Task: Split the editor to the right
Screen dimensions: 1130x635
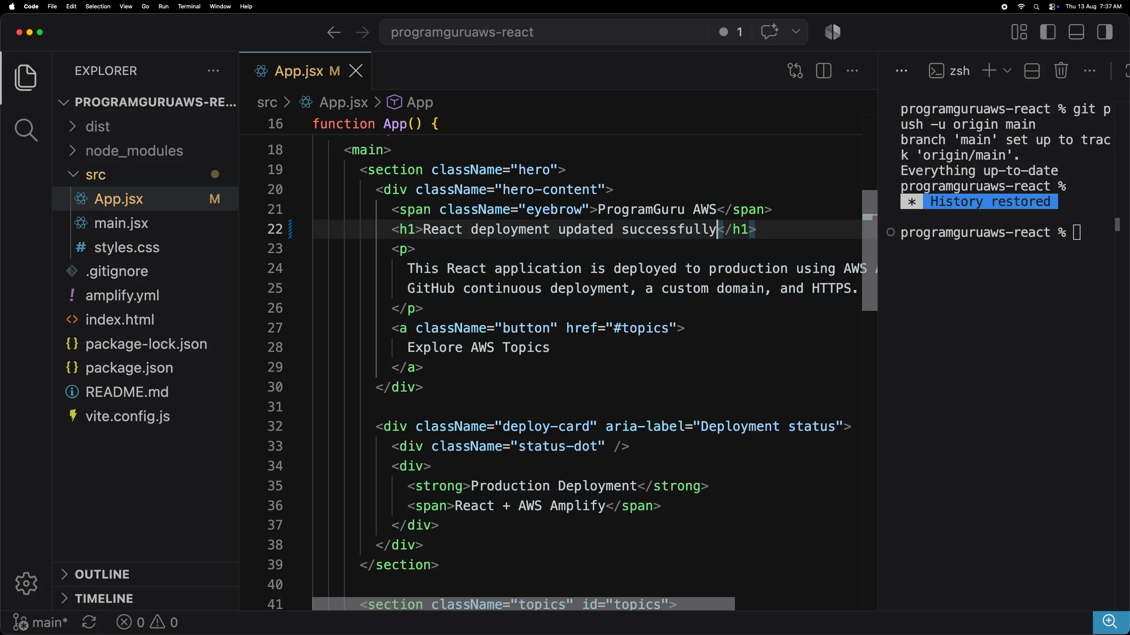Action: (824, 71)
